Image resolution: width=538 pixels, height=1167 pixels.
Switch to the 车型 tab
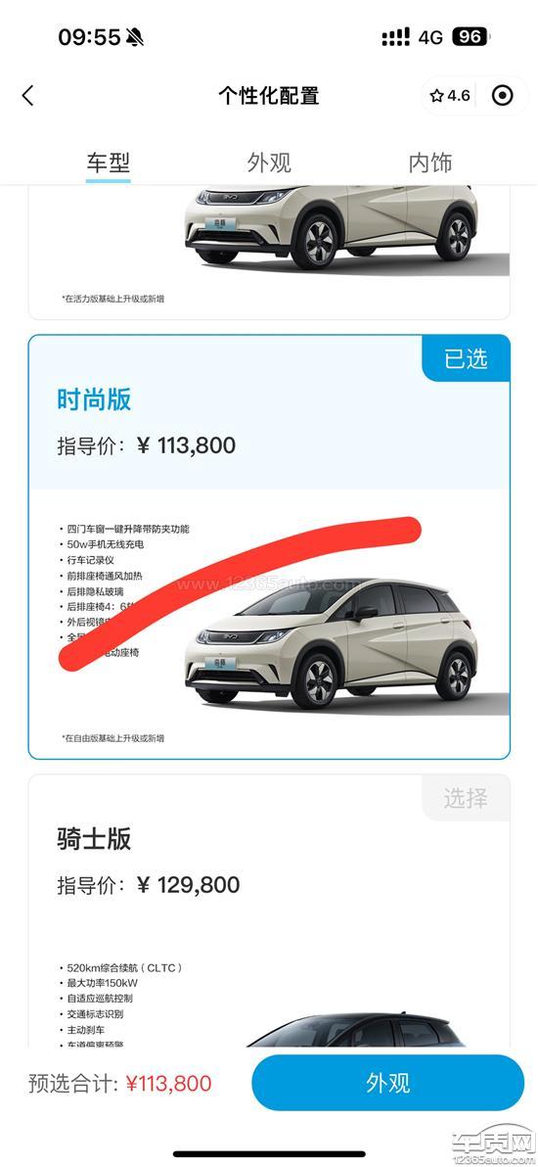point(108,163)
